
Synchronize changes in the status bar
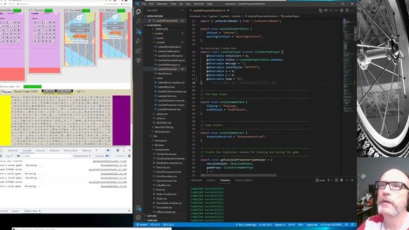(x=155, y=224)
